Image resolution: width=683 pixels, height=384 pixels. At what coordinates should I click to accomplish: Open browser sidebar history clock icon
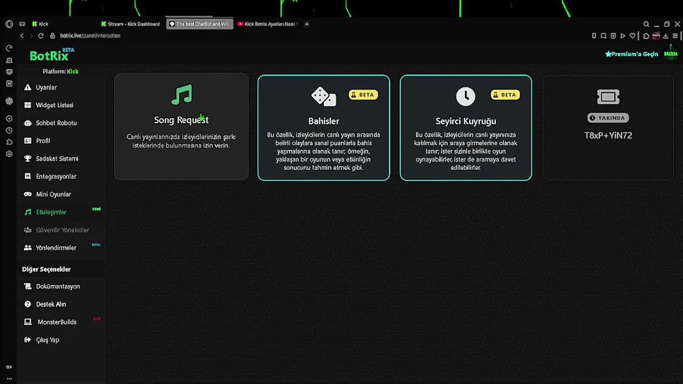(x=9, y=130)
